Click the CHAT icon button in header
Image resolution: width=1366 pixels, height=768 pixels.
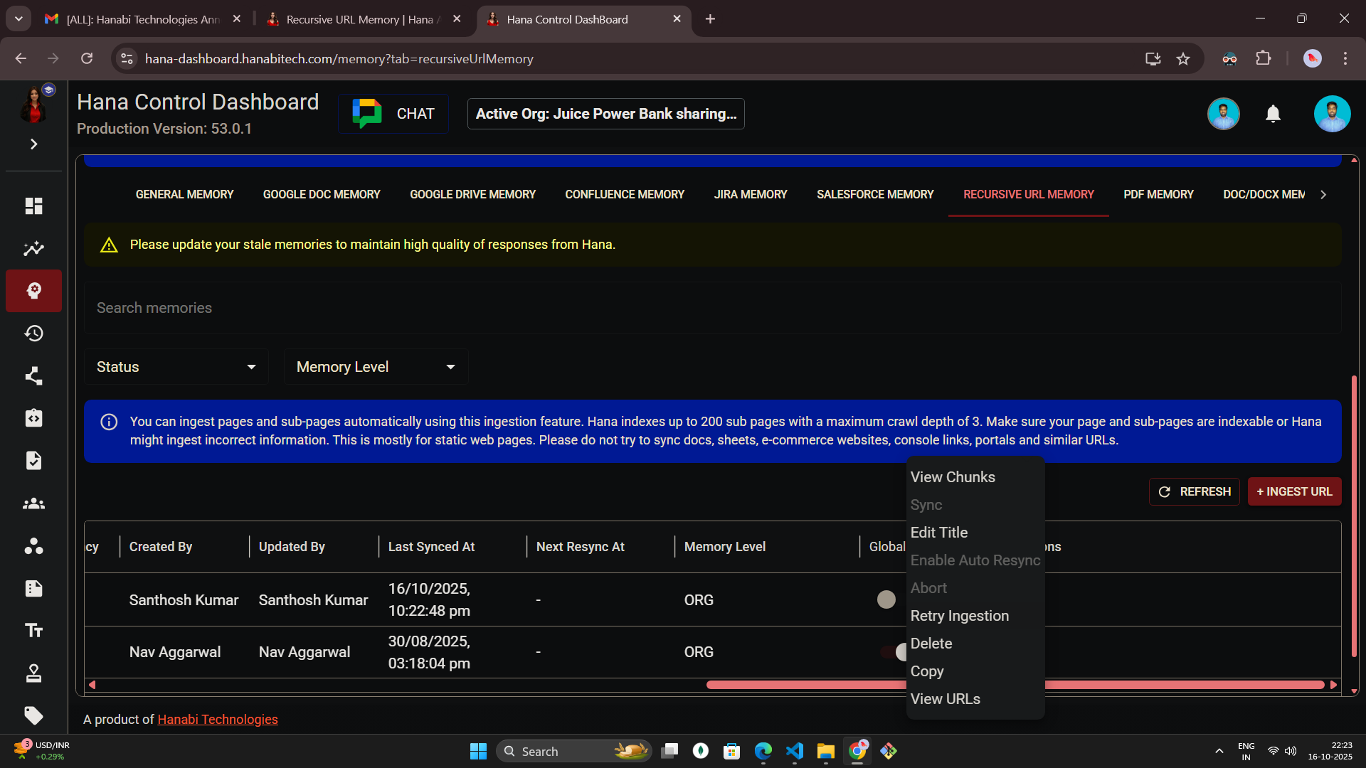pyautogui.click(x=393, y=114)
